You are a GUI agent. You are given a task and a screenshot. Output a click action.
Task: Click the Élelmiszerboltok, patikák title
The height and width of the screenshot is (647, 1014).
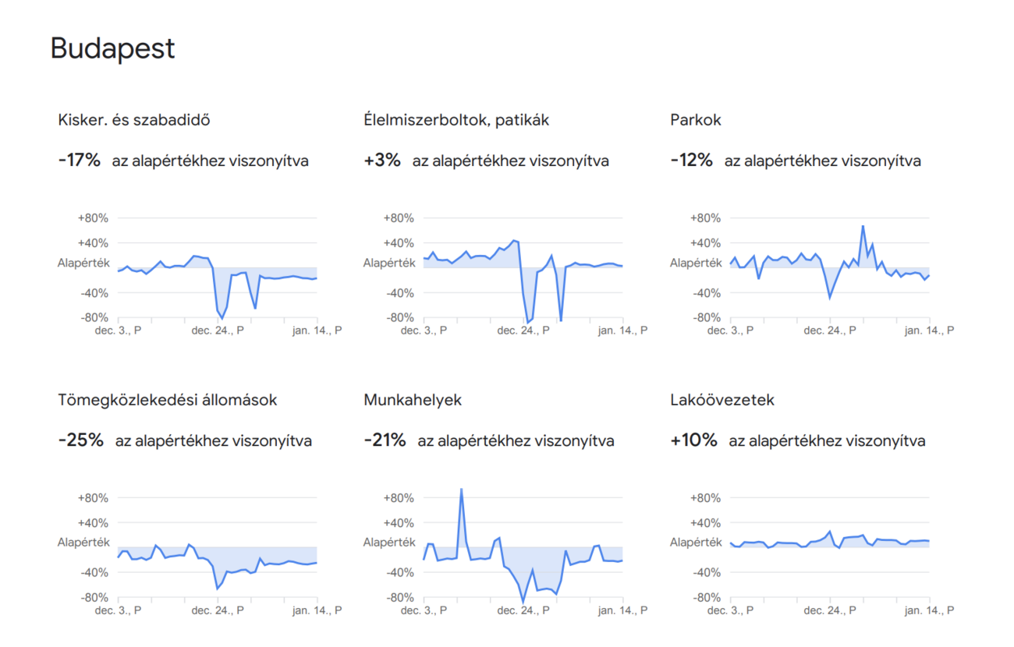click(x=456, y=120)
